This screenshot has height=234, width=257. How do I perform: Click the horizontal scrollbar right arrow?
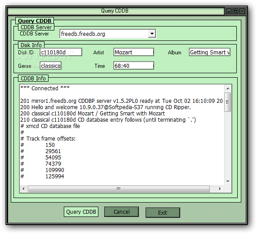pyautogui.click(x=220, y=189)
